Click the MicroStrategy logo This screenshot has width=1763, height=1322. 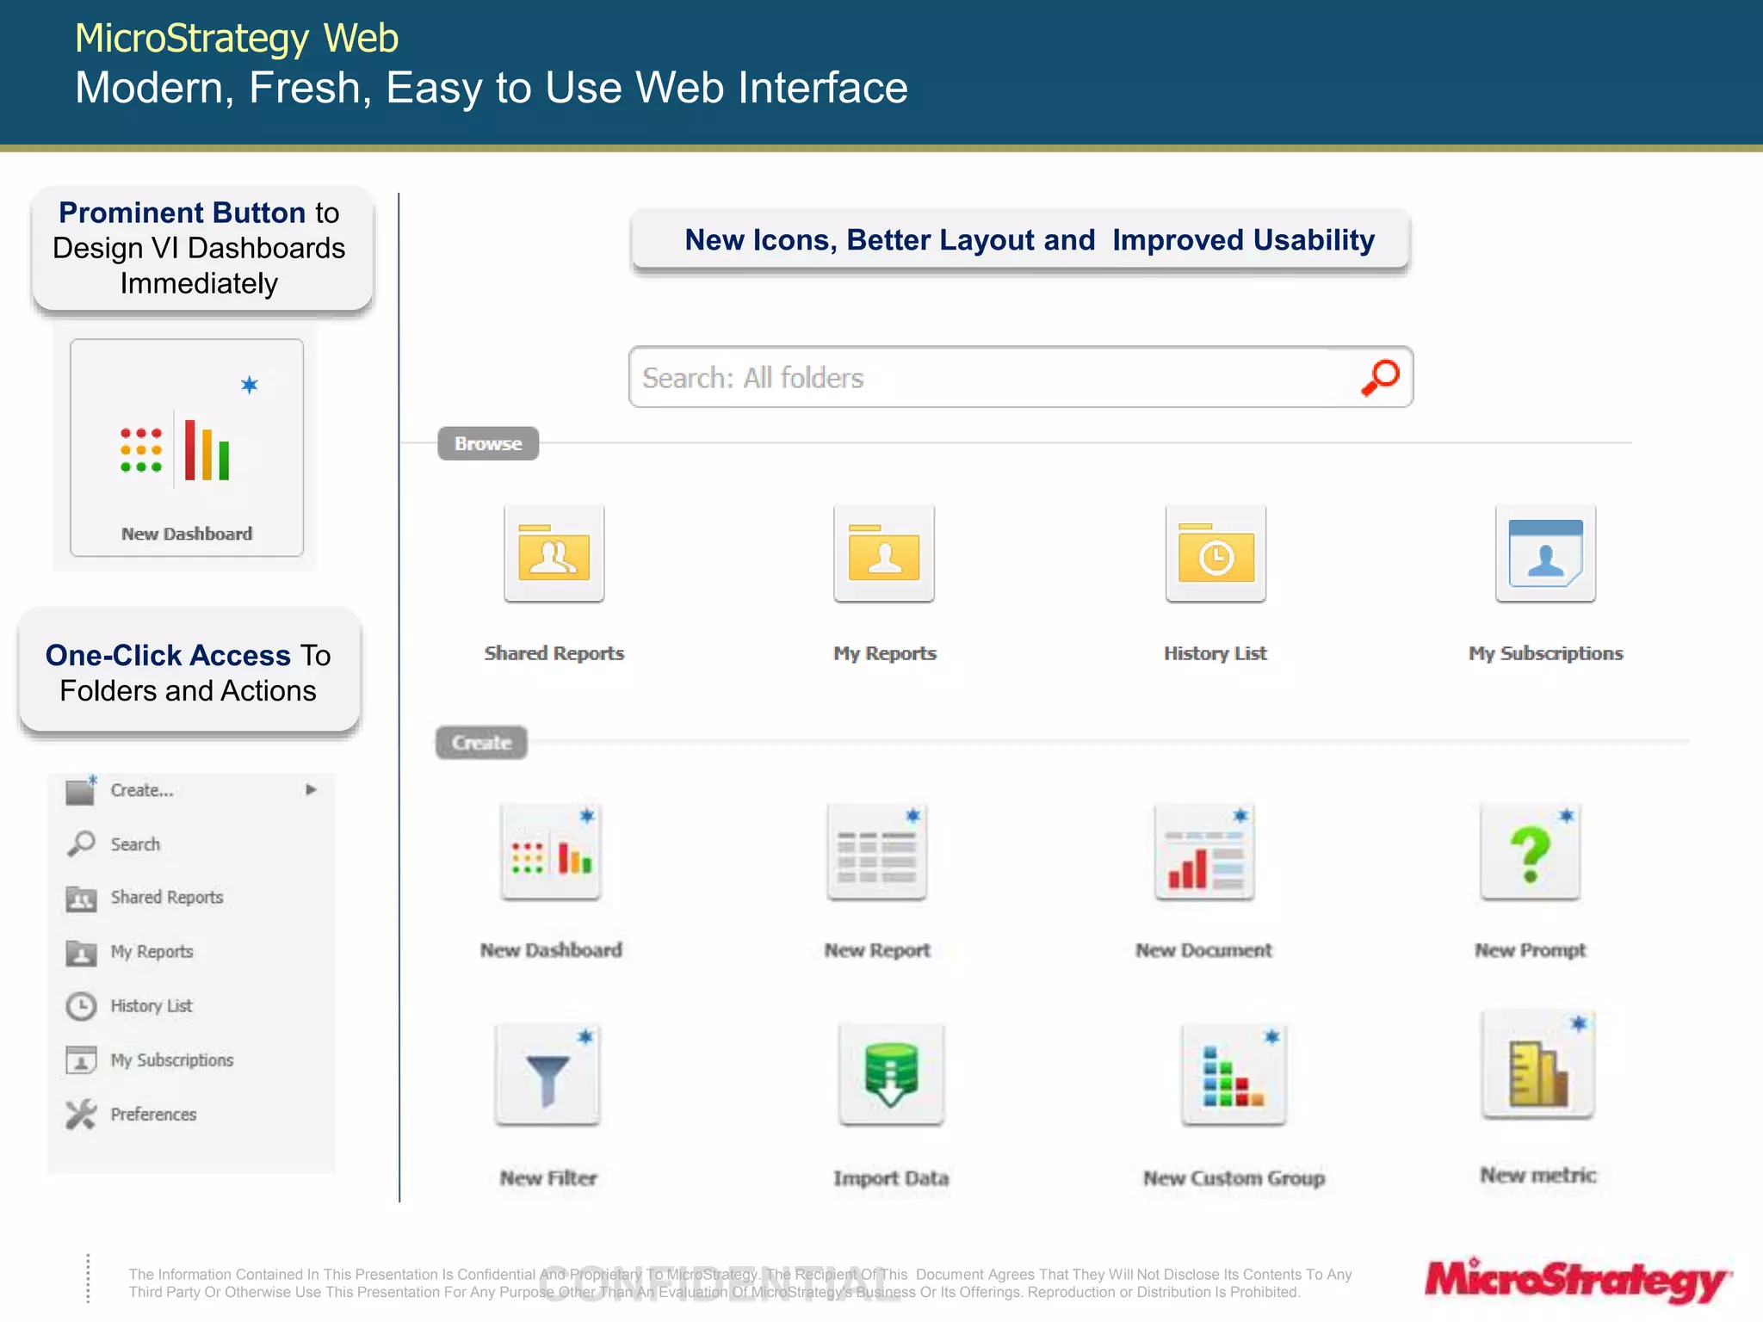coord(1577,1282)
